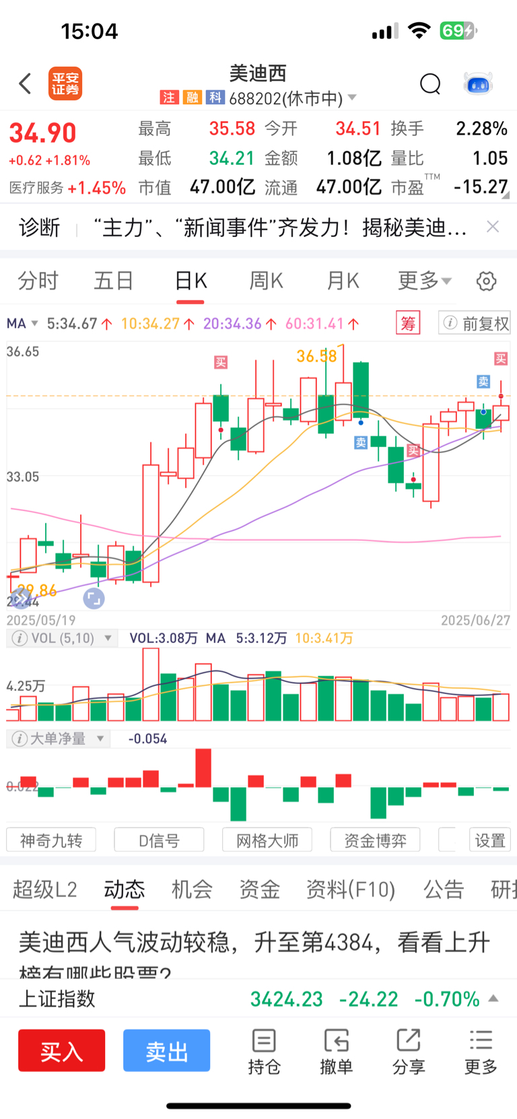Select 网格大师 indicator button
This screenshot has width=517, height=1119.
click(x=267, y=840)
